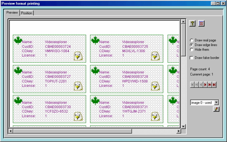Viewport: 227px width, 142px height.
Task: Click the eagle image on label CBAE00003730
Action: tap(78, 117)
